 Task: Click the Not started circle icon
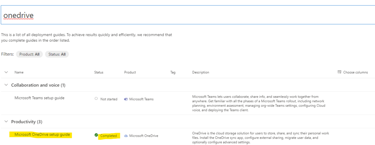click(96, 98)
